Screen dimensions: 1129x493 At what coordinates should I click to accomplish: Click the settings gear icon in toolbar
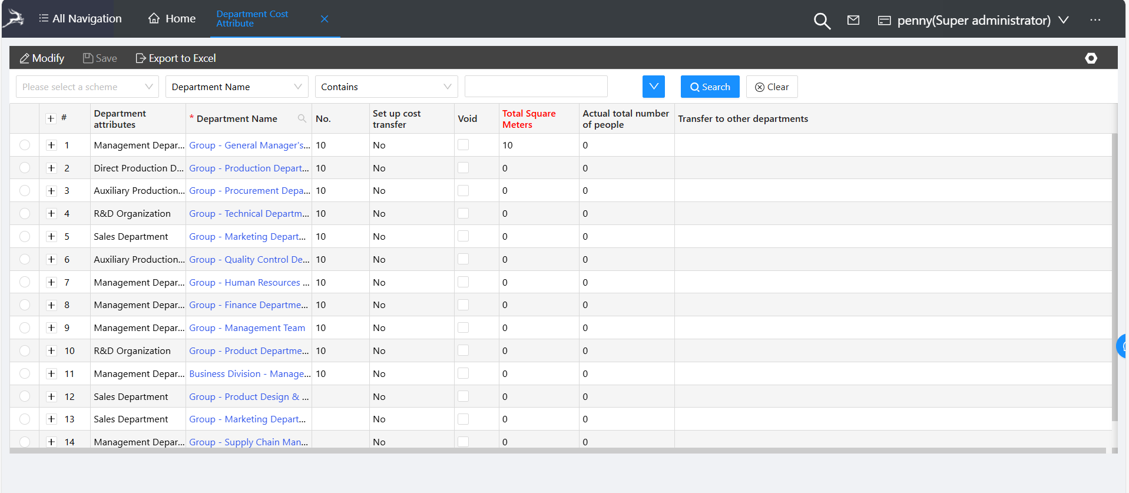point(1091,58)
